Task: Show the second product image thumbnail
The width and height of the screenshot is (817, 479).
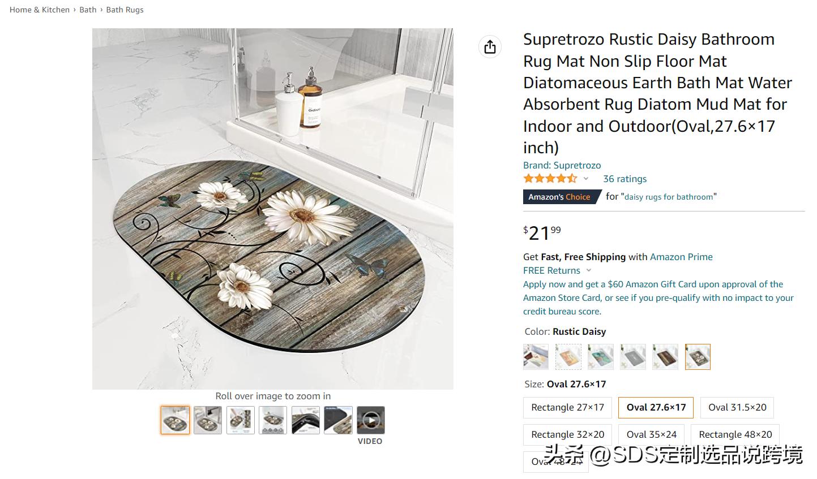Action: click(x=208, y=420)
